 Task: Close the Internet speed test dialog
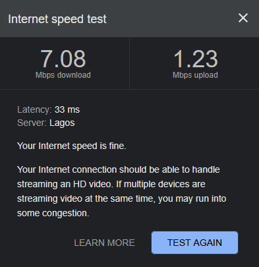[x=243, y=18]
